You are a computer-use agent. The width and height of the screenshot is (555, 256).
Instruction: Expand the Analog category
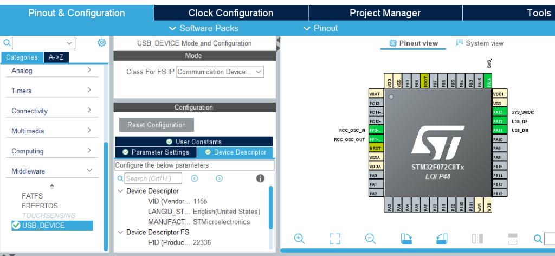[52, 71]
